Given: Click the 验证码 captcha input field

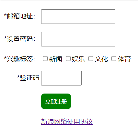Looking at the screenshot, I should 61,78.
